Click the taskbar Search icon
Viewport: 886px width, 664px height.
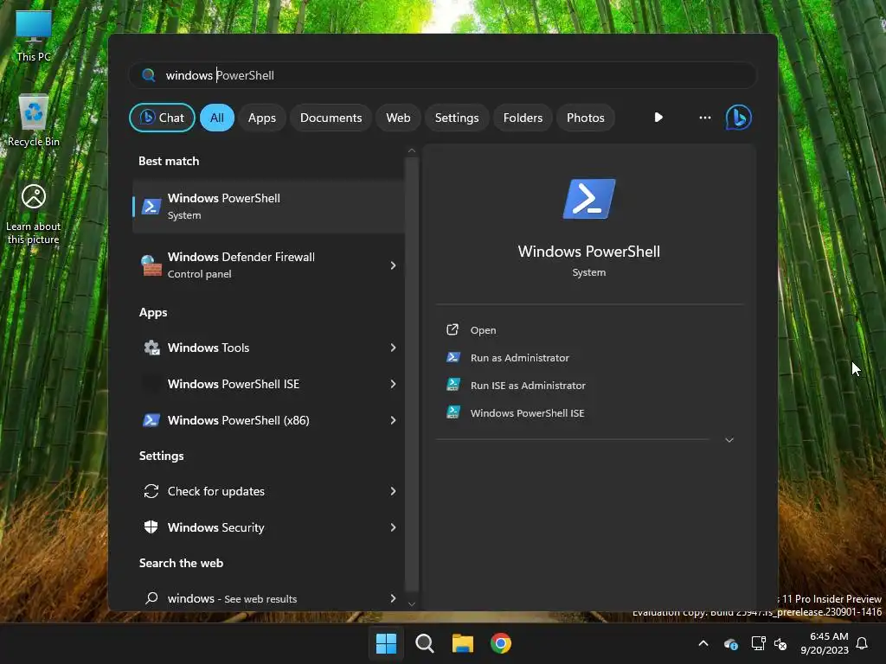424,643
